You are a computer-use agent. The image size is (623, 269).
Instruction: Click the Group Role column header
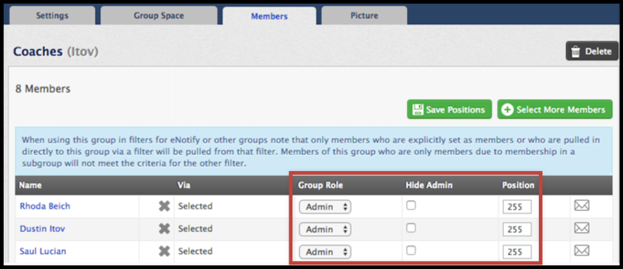[x=321, y=185]
